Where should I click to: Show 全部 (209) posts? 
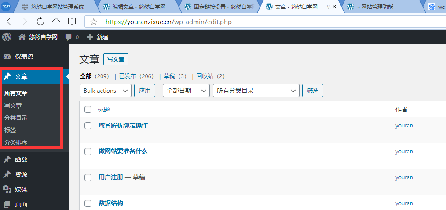(95, 76)
